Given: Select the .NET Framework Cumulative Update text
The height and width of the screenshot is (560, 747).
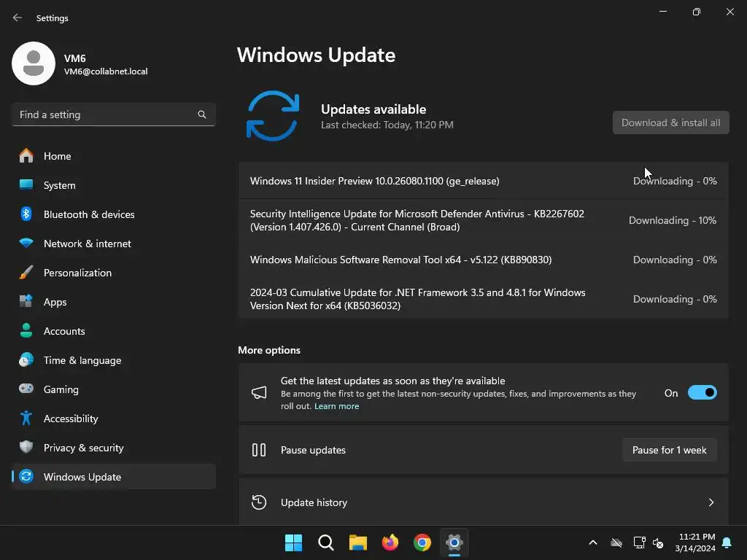Looking at the screenshot, I should [418, 299].
